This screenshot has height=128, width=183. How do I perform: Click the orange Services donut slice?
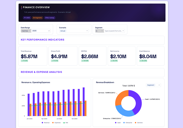point(121,97)
